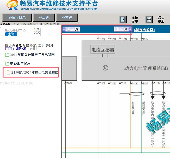The width and height of the screenshot is (170, 158).
Task: Click the document icon beside E150EV 2014年度型电路原理图
Action: pos(9,73)
